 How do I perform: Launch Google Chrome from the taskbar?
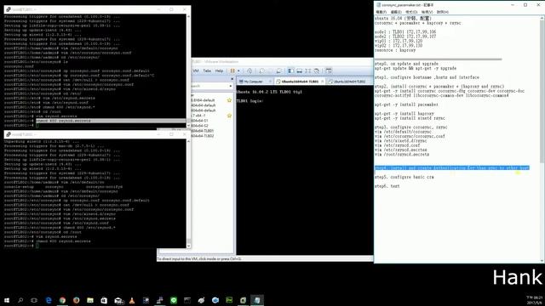62,300
